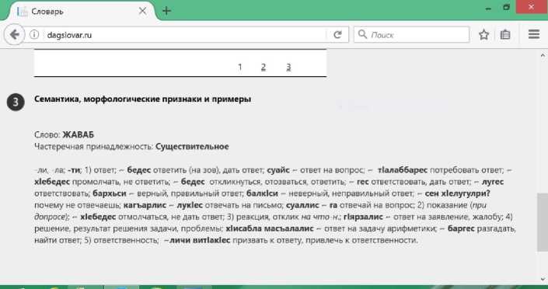Select the Словарь browser tab

82,11
